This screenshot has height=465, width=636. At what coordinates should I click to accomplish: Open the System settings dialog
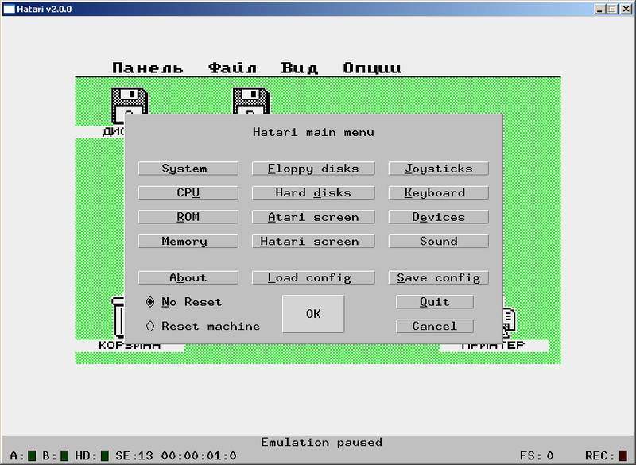pos(188,169)
